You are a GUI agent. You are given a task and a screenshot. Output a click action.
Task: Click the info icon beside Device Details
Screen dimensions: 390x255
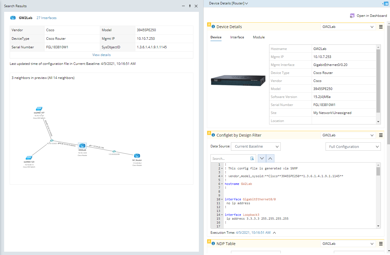[212, 26]
